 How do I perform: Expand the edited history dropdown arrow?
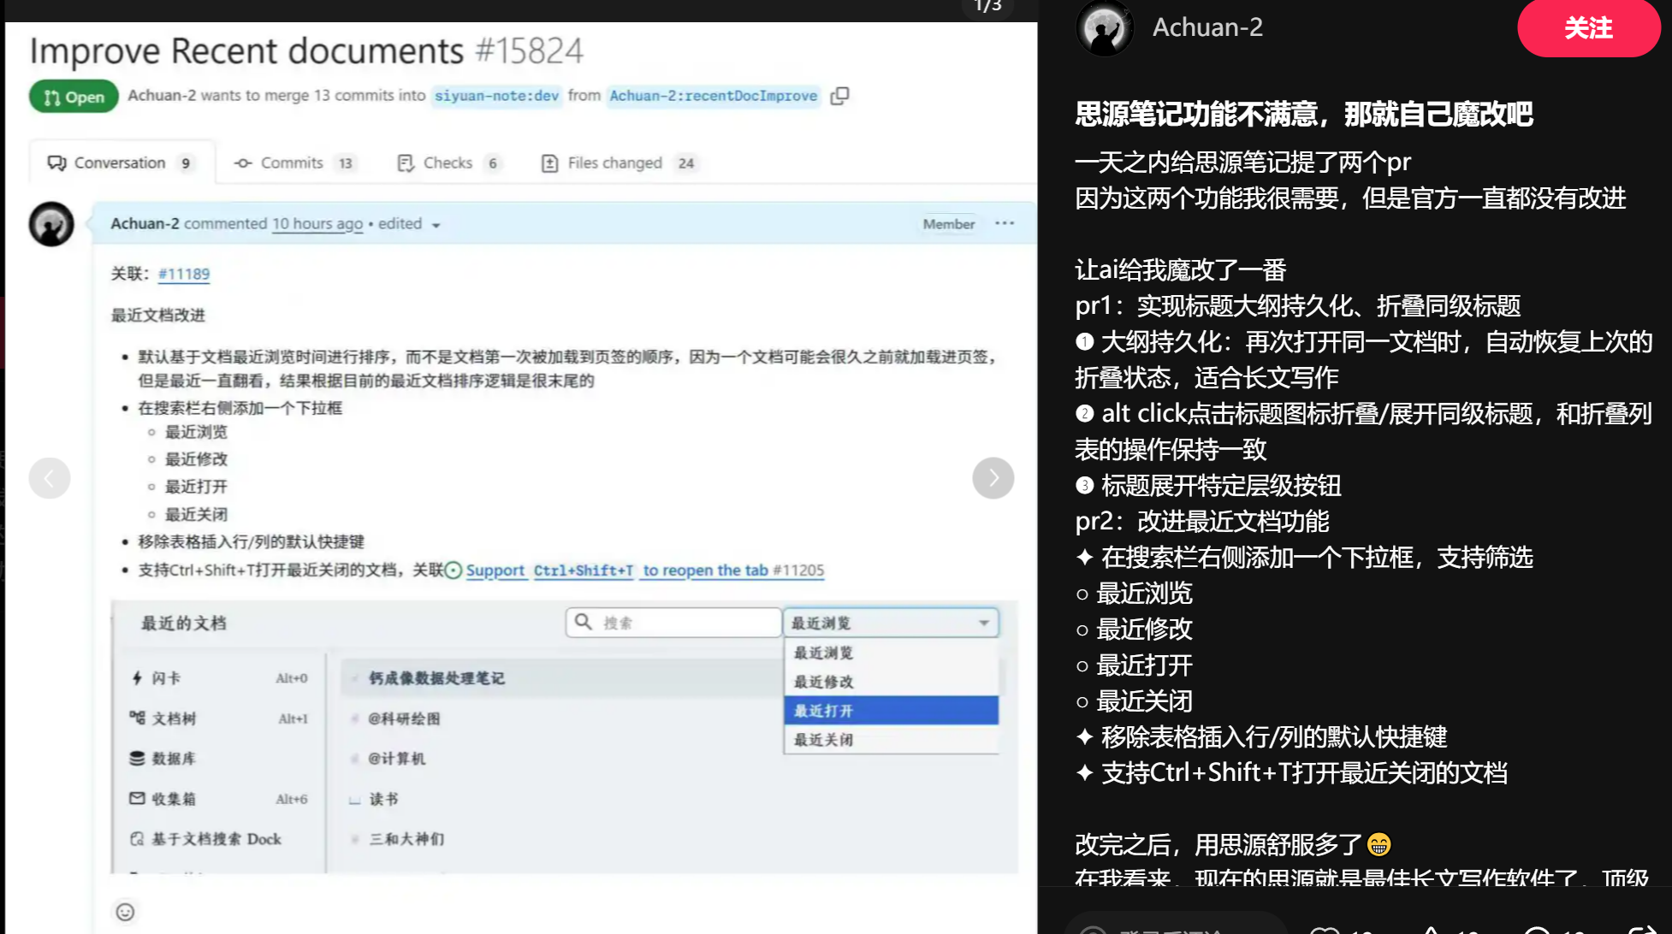436,225
